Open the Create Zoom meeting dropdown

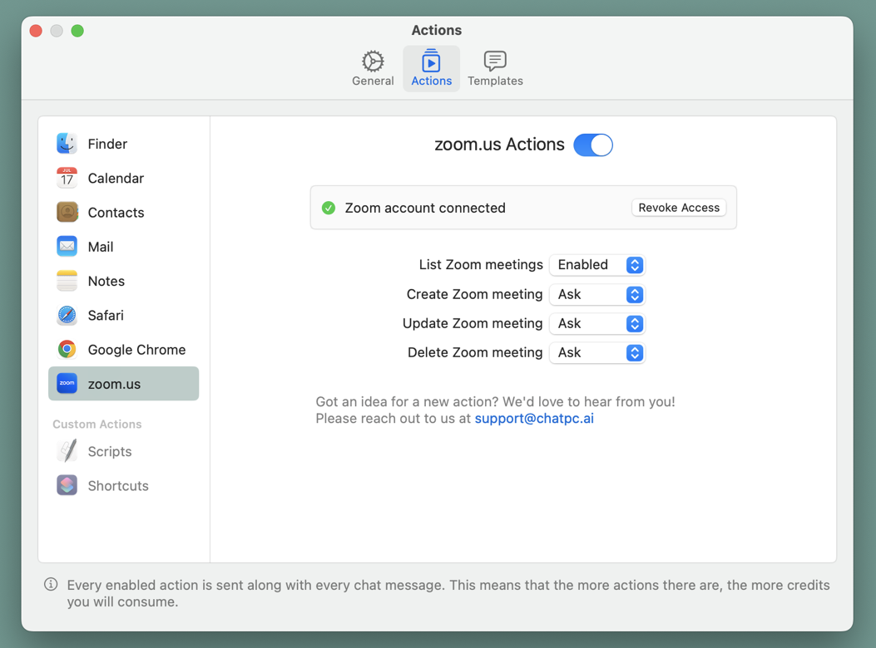[597, 295]
